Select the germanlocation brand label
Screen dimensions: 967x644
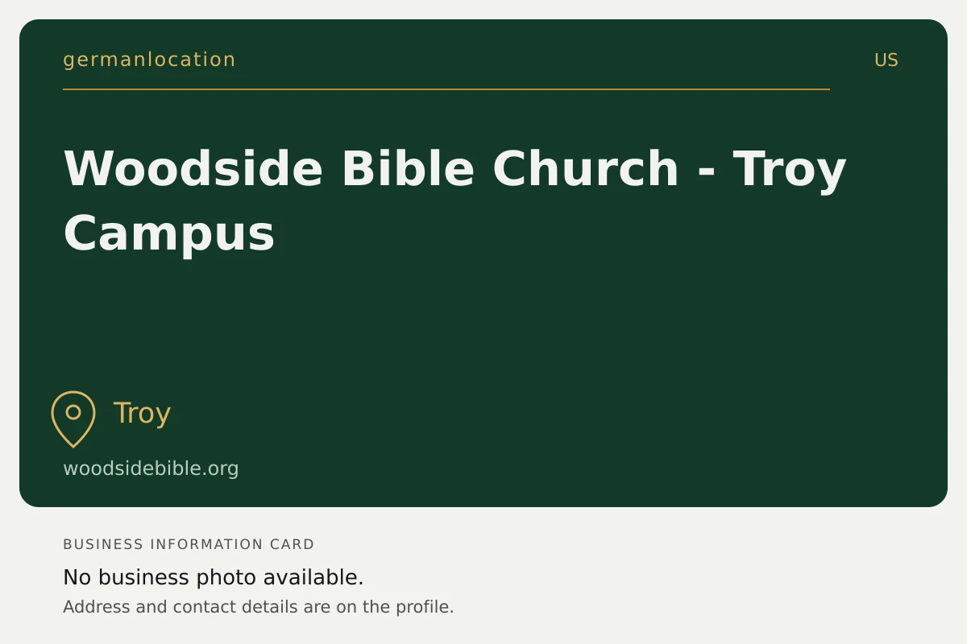coord(149,60)
